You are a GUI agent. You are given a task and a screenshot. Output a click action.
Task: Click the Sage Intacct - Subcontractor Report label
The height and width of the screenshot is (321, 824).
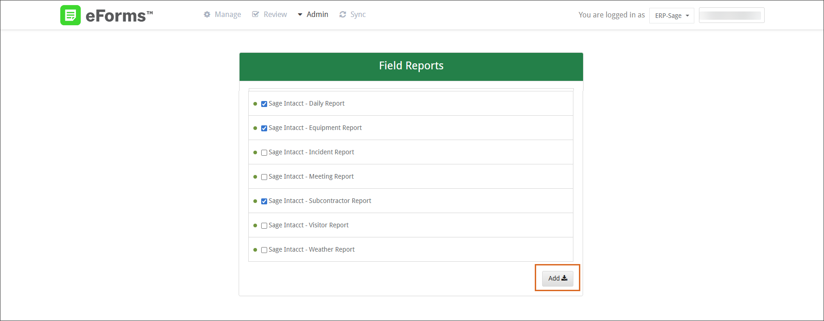pos(320,201)
